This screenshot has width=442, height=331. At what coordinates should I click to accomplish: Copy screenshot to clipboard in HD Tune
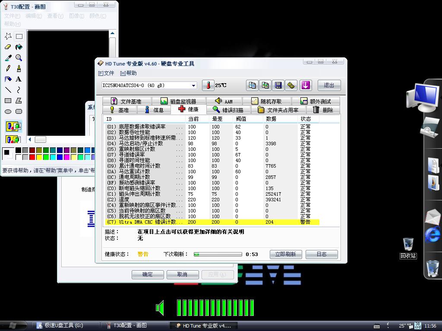tap(265, 85)
